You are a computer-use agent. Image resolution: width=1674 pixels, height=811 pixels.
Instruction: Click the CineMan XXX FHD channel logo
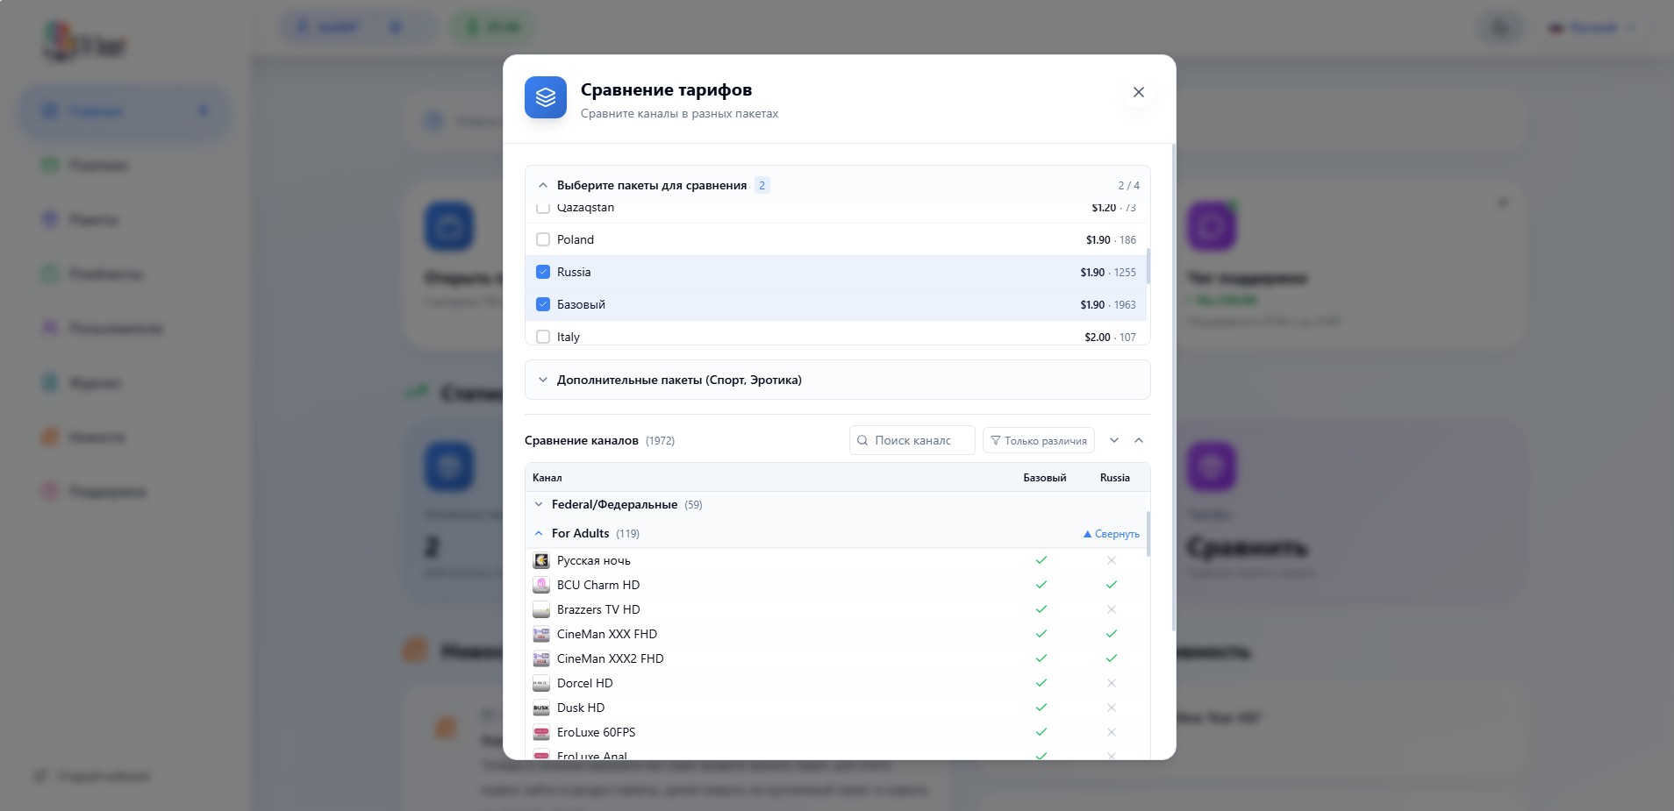coord(541,634)
